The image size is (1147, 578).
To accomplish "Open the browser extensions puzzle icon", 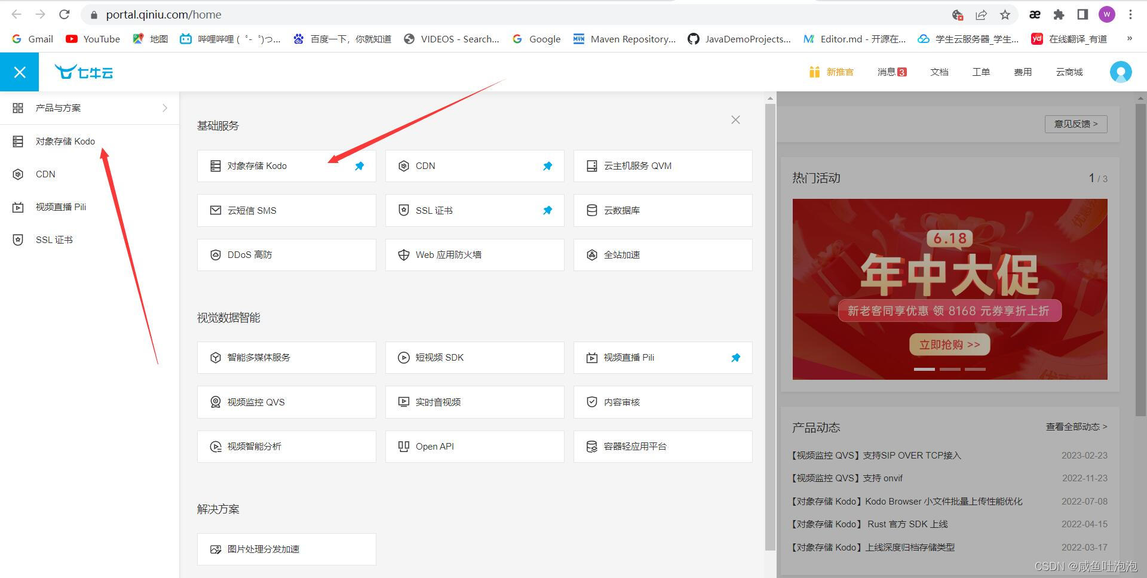I will 1059,14.
